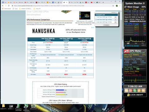Remove Xeon X5677 from Compare List

(x=115, y=20)
